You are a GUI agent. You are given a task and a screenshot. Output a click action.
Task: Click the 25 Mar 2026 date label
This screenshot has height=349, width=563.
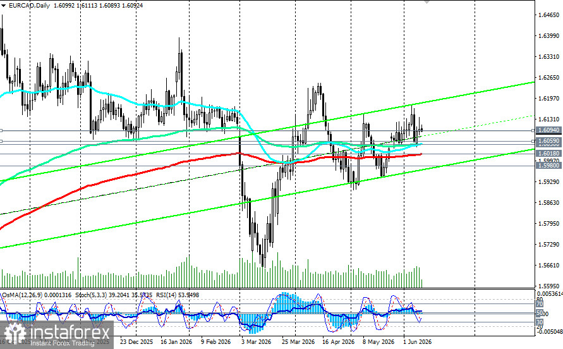point(298,341)
